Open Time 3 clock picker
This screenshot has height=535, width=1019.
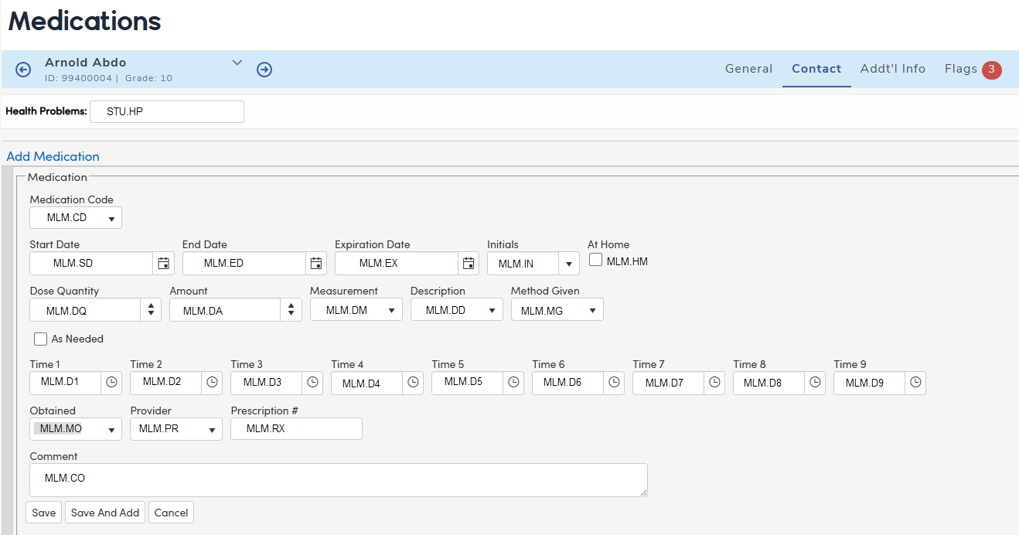pos(312,382)
